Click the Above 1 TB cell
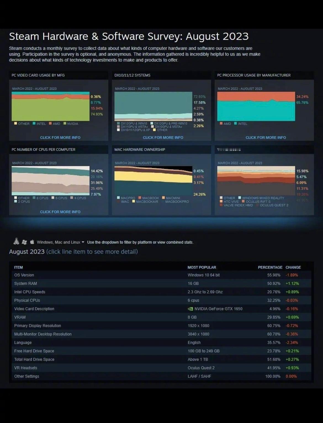The image size is (323, 423). [198, 359]
